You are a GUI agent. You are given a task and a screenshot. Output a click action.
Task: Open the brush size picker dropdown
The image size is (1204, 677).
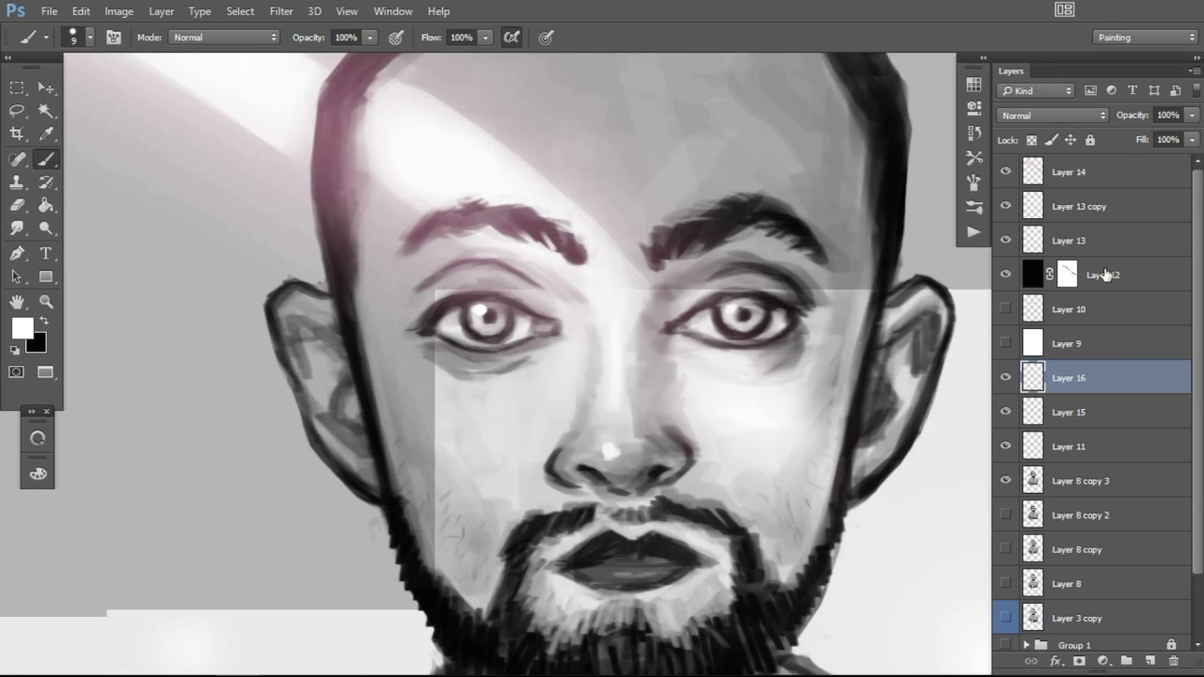pos(90,38)
